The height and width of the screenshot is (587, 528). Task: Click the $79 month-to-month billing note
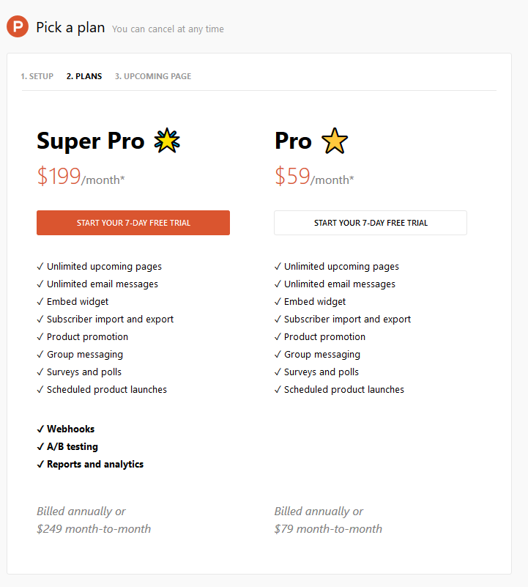pos(328,529)
